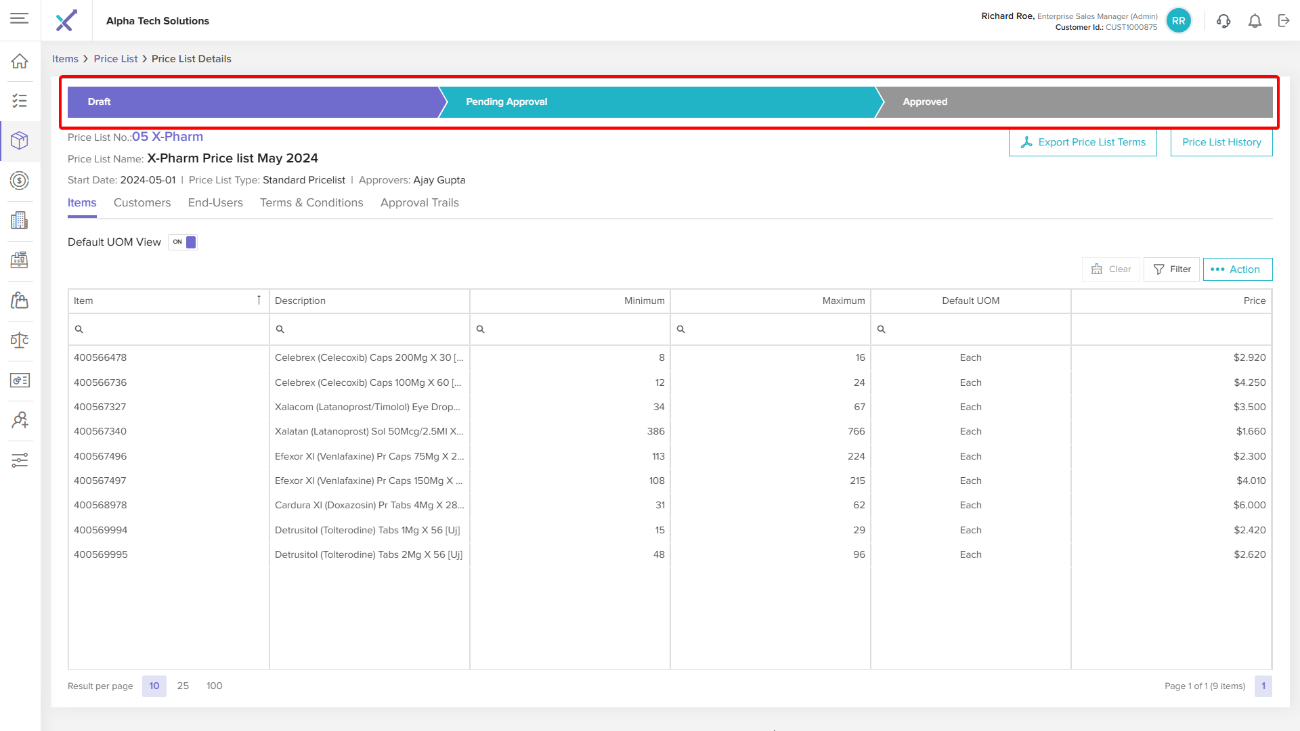
Task: Open the headset support icon
Action: 1223,21
